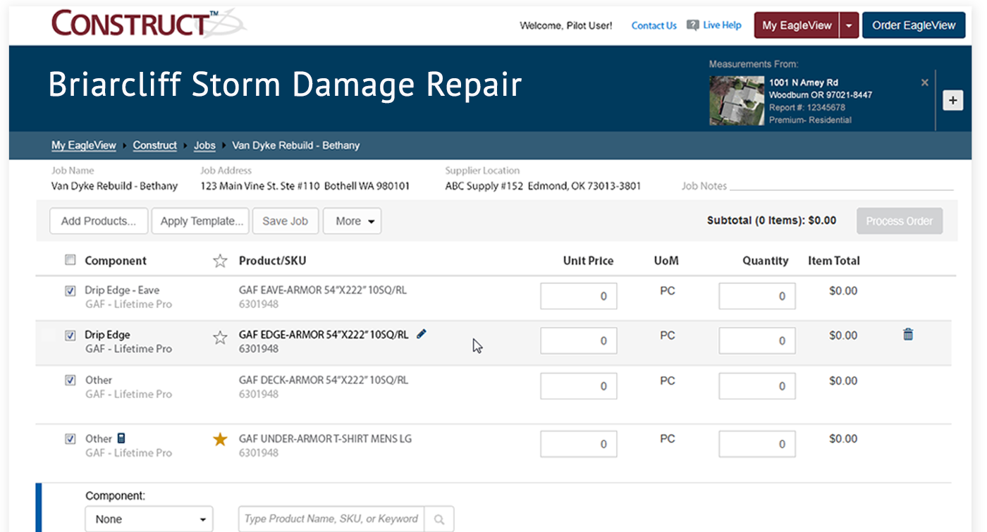This screenshot has width=987, height=532.
Task: Click the Quantity column header
Action: 765,261
